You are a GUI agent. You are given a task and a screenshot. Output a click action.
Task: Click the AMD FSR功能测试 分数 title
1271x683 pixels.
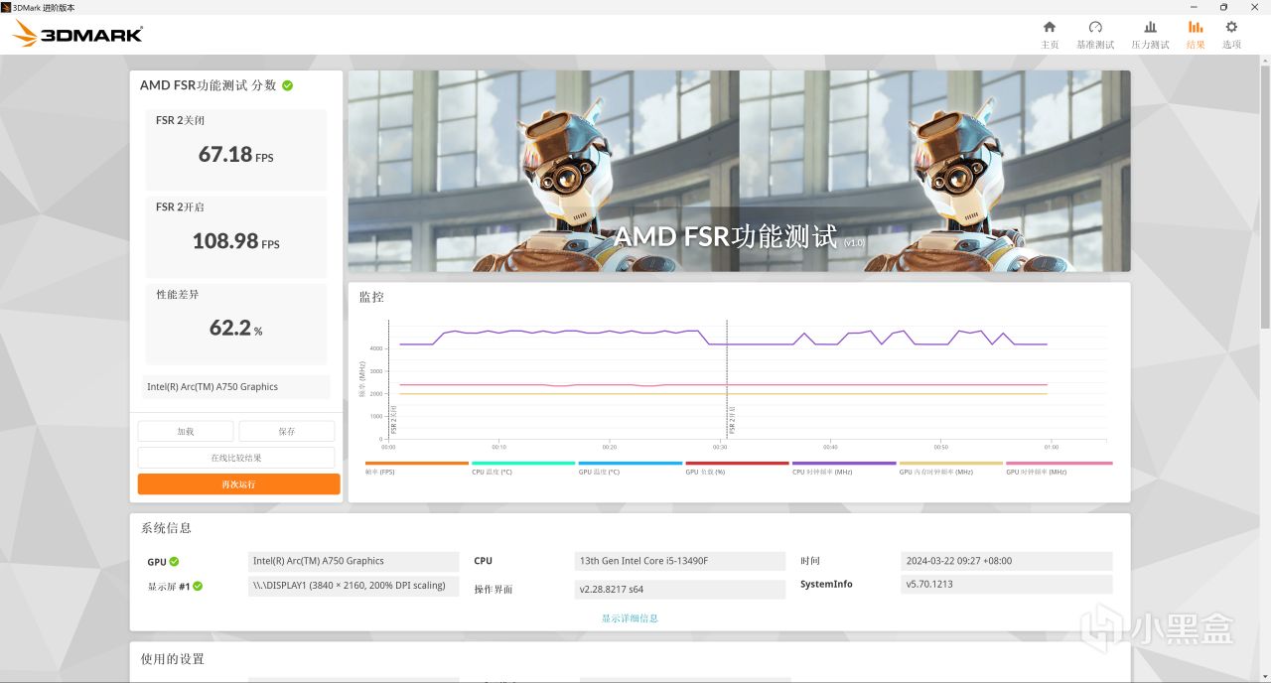click(209, 85)
